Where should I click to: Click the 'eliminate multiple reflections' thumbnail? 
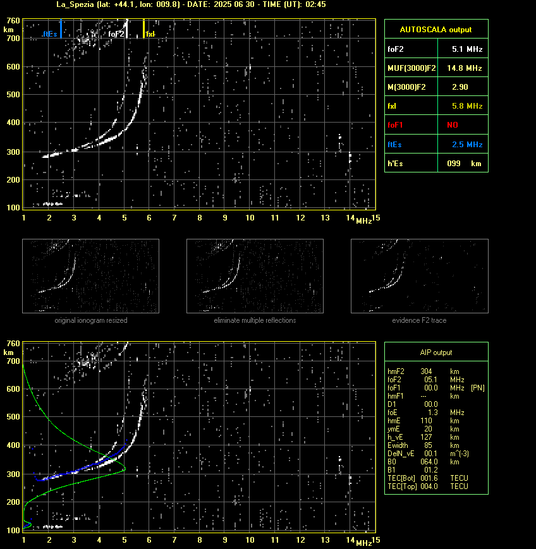pos(255,276)
